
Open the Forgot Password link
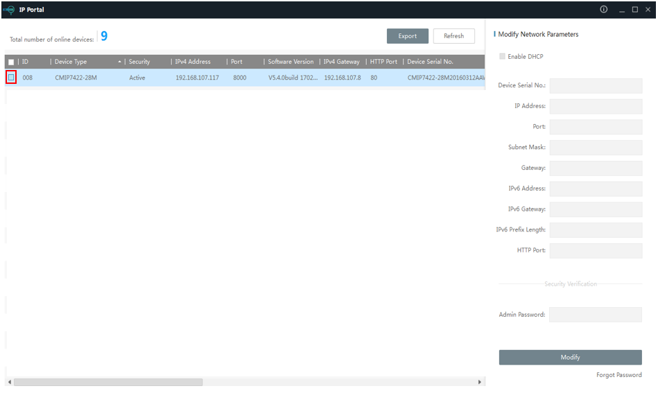(x=618, y=375)
